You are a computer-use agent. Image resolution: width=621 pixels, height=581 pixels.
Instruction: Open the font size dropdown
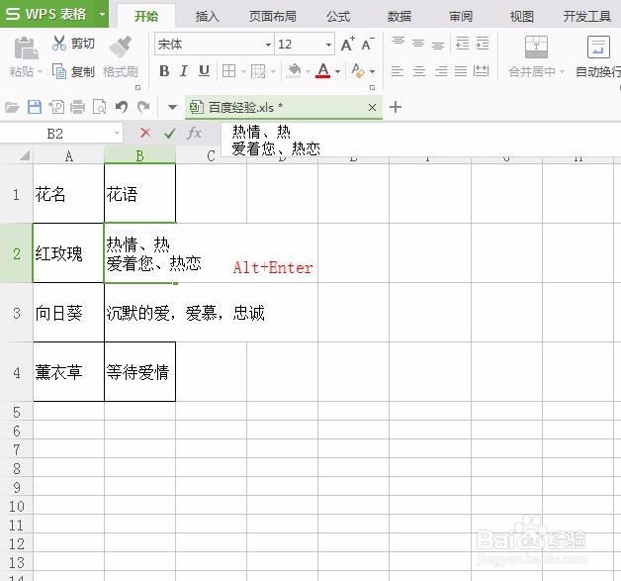[328, 45]
